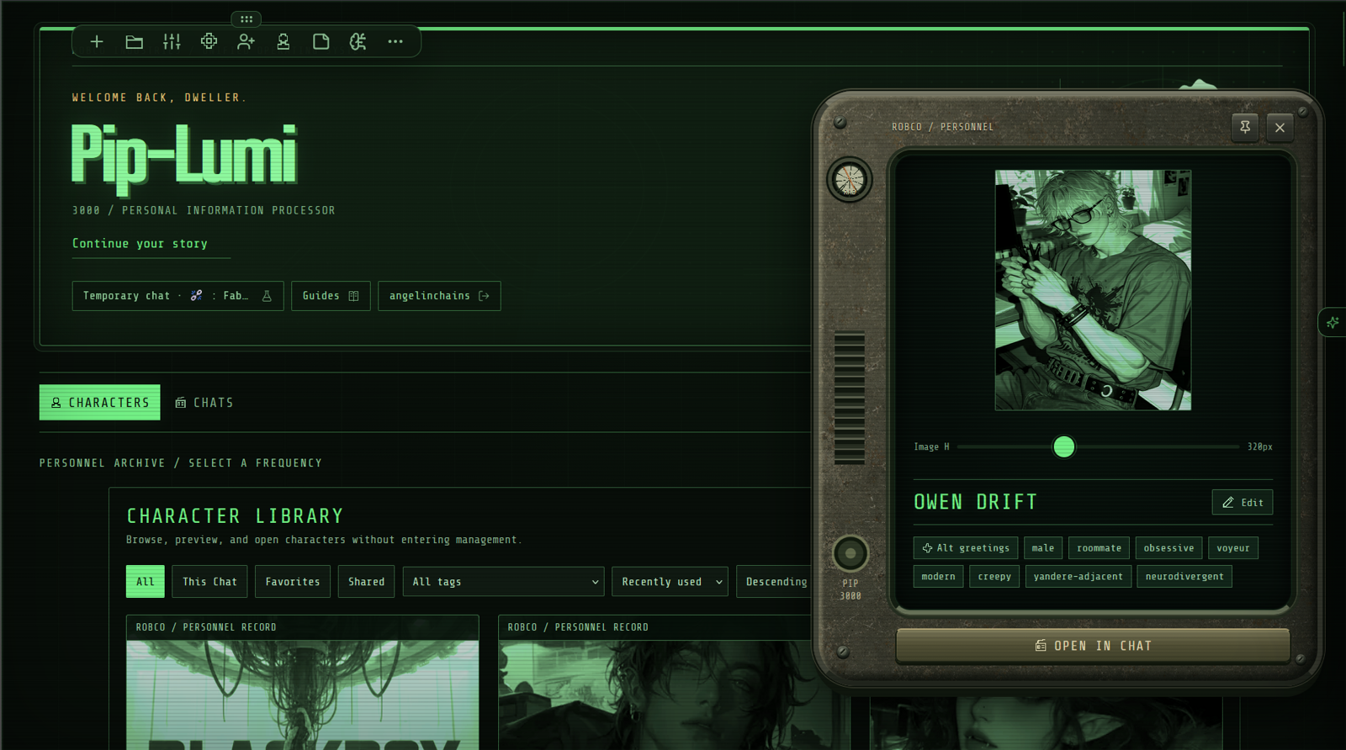Switch to the Chats tab
Screen dimensions: 1346x750
[x=204, y=403]
